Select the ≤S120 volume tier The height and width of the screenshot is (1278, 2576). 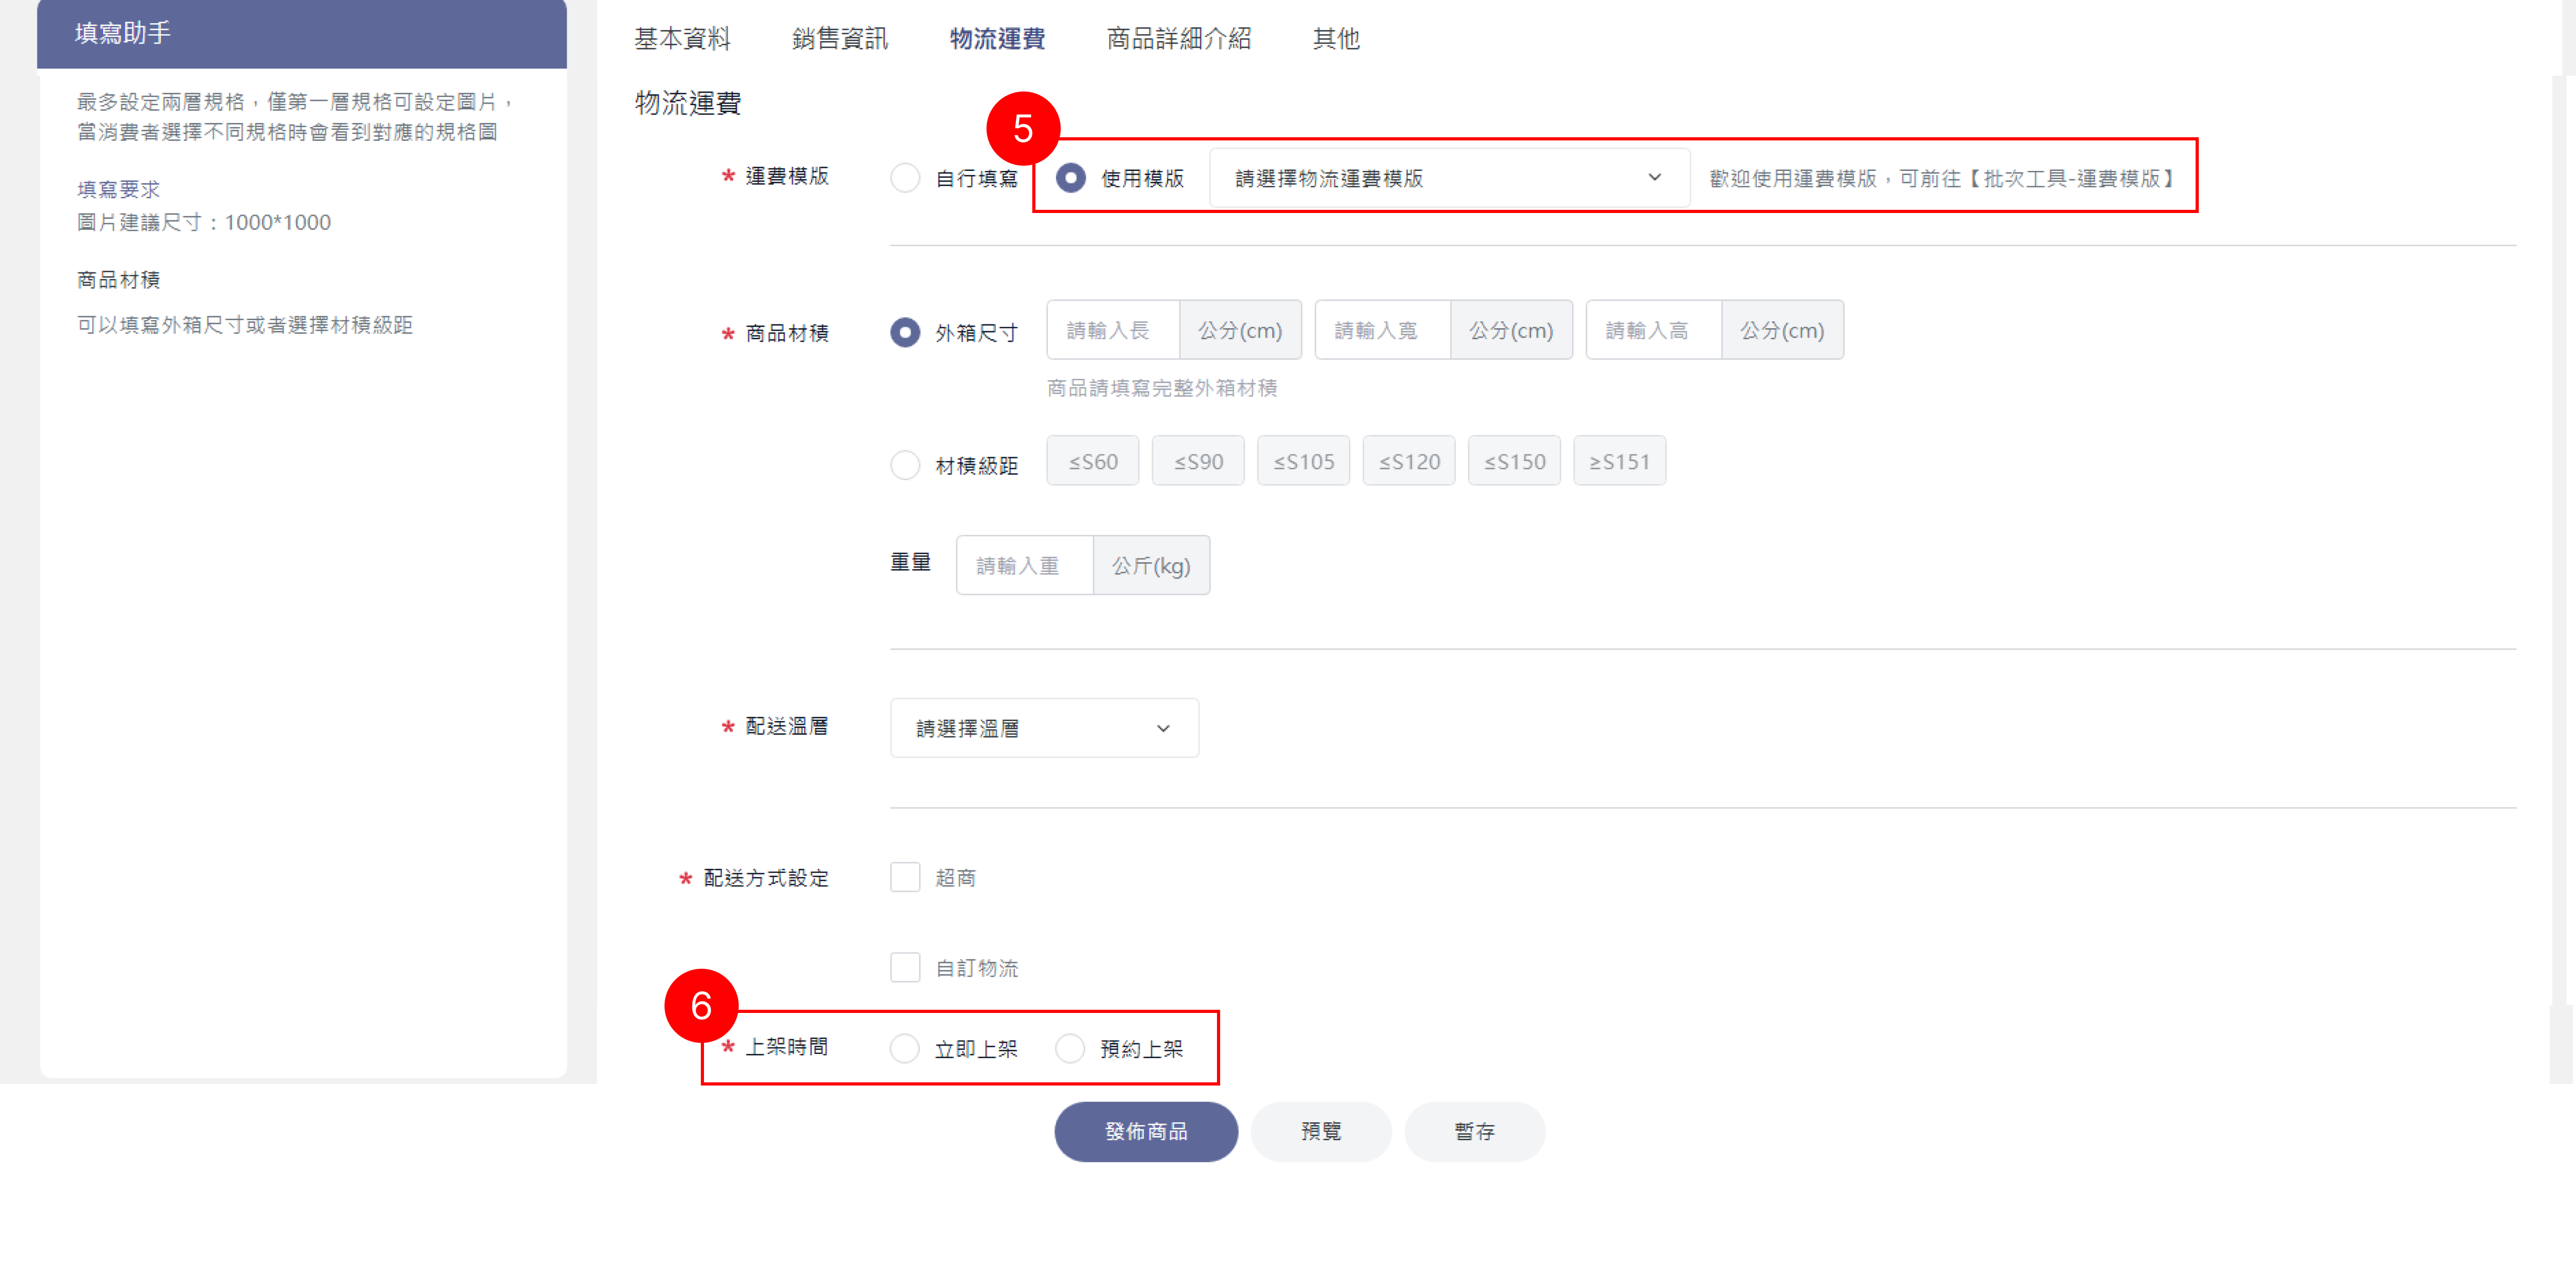click(x=1409, y=461)
